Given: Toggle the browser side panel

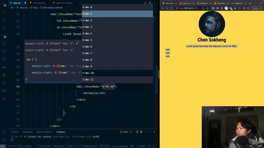Looking at the screenshot, I should point(244,8).
